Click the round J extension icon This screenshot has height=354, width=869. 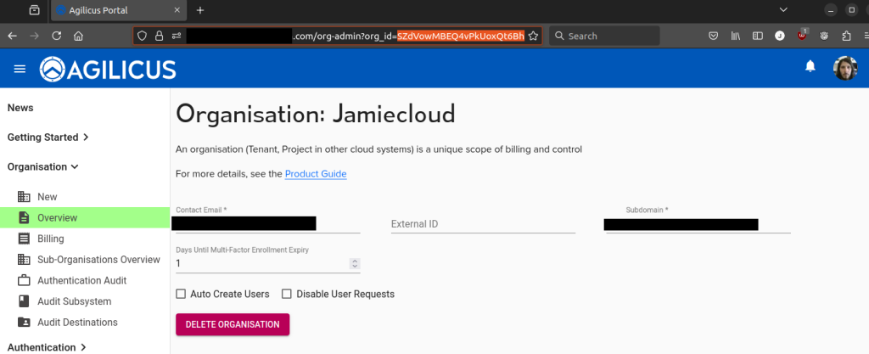[780, 36]
